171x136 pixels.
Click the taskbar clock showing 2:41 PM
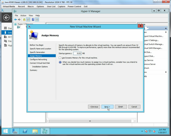[162, 131]
